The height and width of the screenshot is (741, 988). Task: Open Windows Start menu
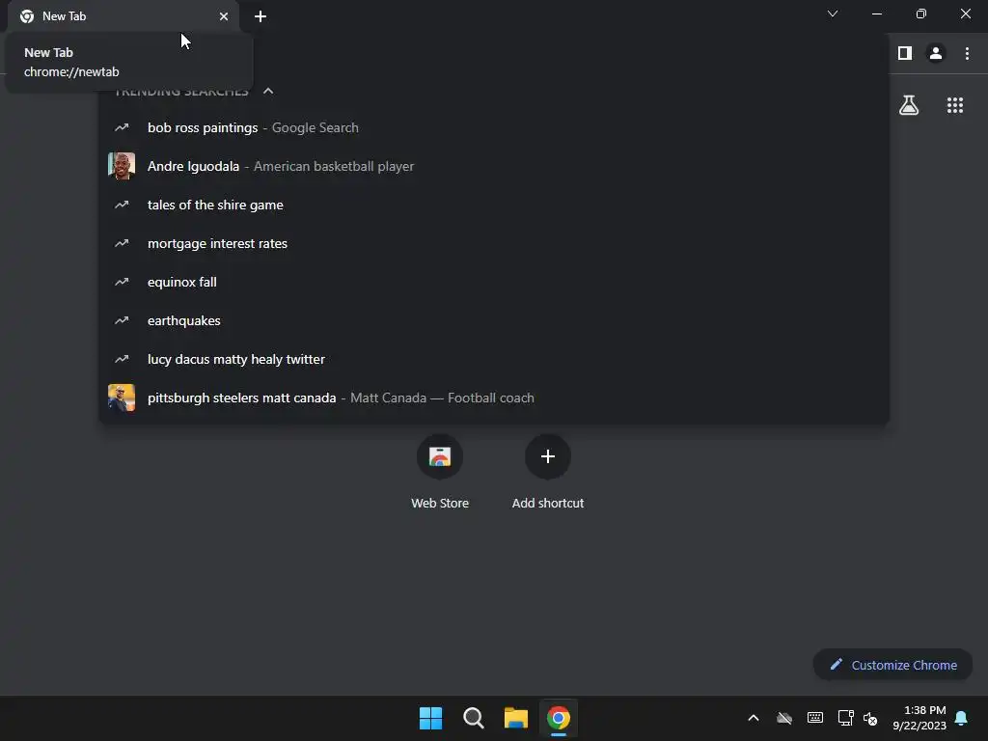click(x=431, y=718)
